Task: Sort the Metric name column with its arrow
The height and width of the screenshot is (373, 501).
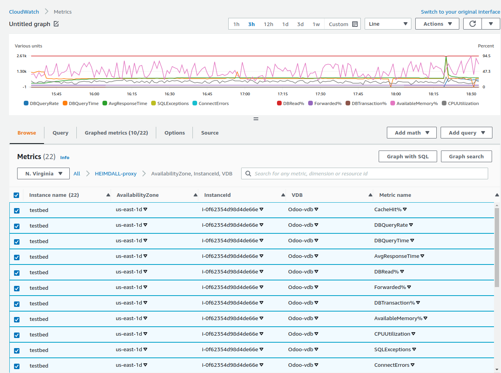Action: (497, 195)
